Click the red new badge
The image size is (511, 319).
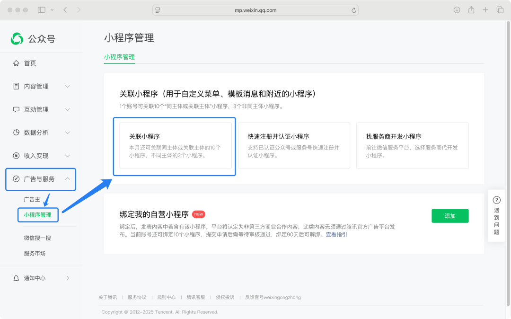198,214
